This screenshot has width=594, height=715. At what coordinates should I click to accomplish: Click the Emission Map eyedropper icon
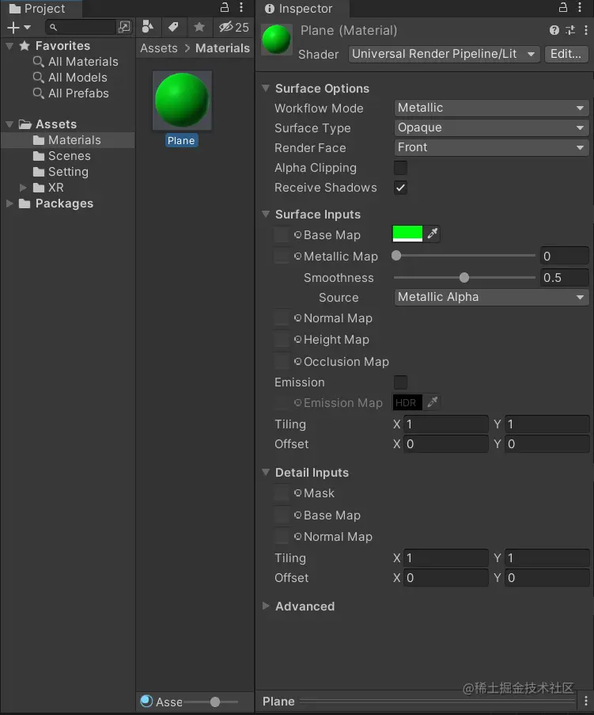click(x=433, y=402)
